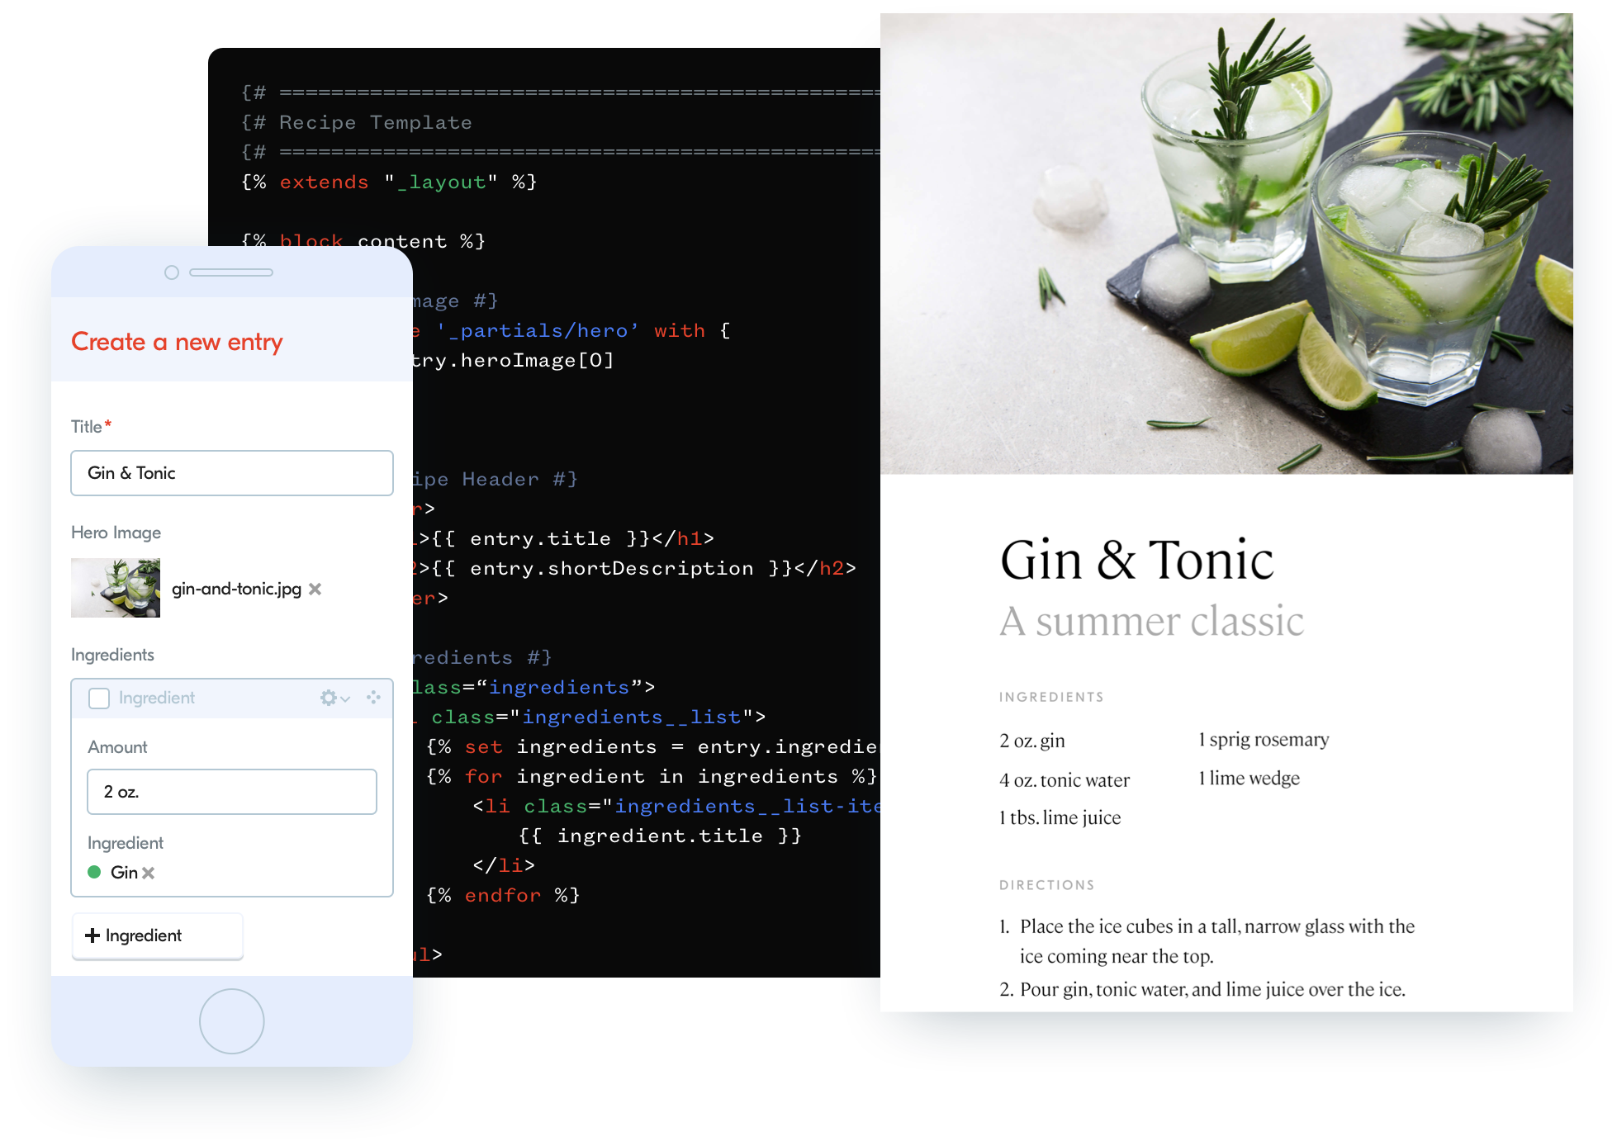The width and height of the screenshot is (1617, 1146).
Task: Open the Ingredient block gear settings
Action: 328,698
